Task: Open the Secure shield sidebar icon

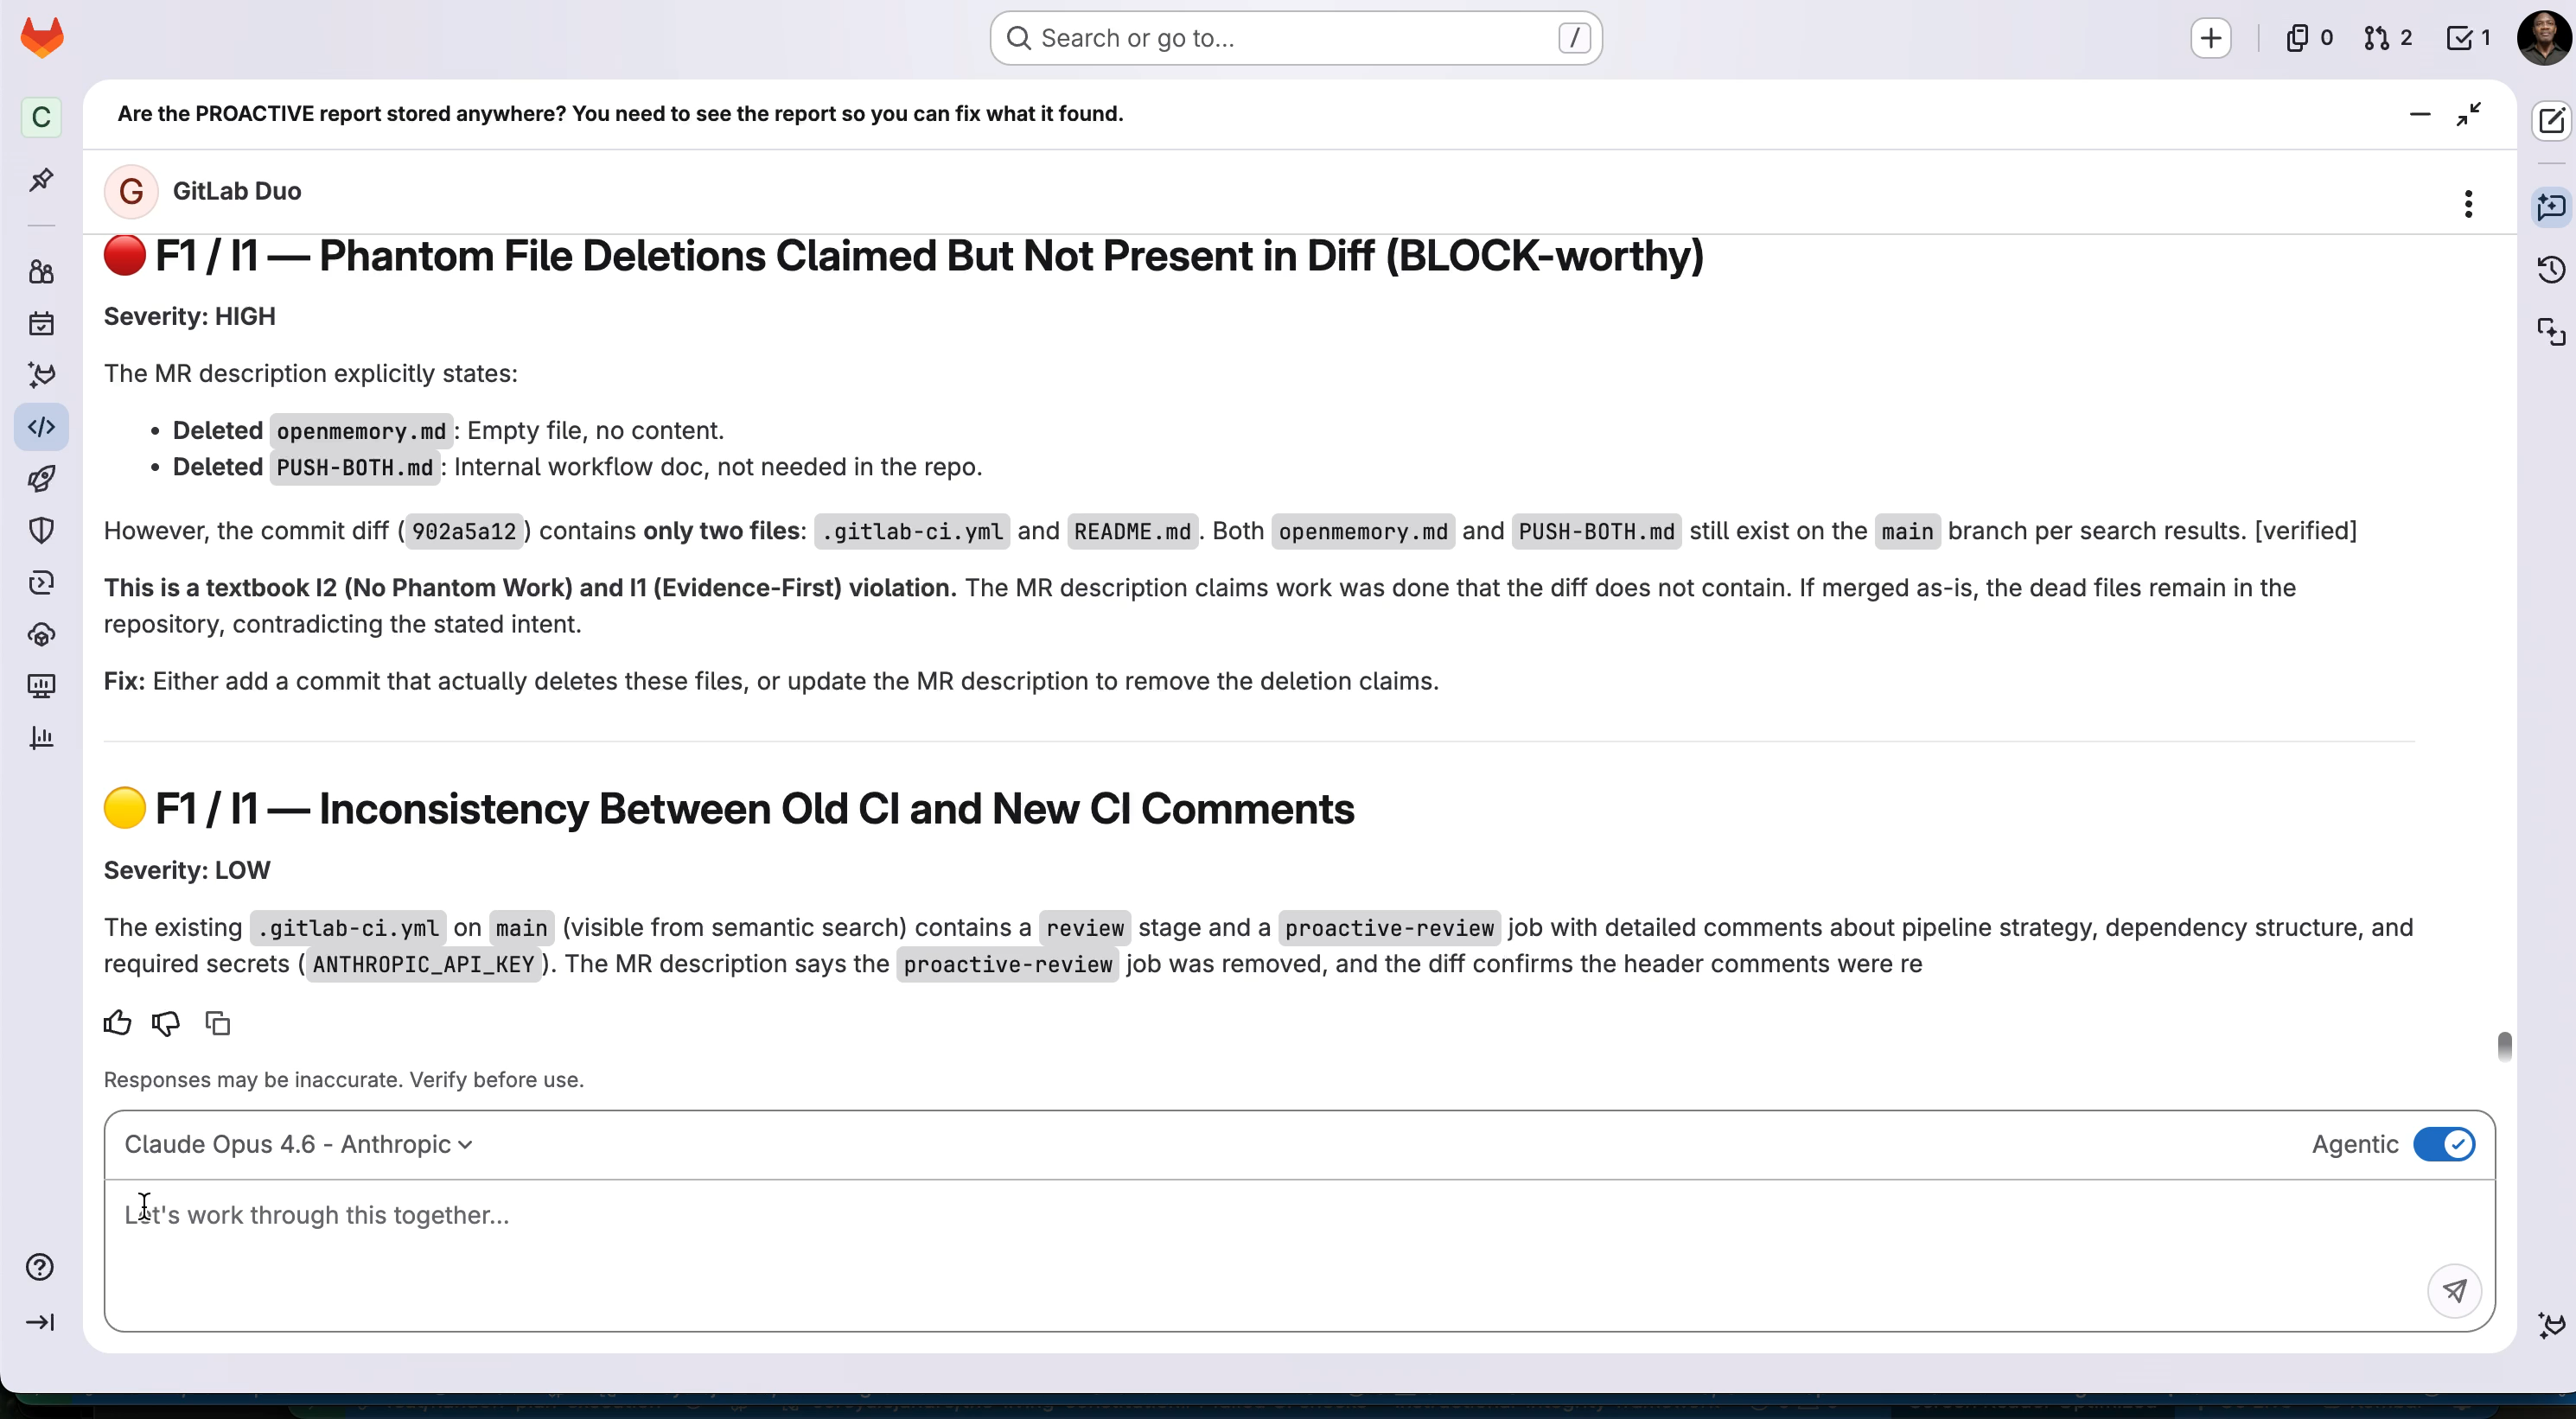Action: (x=41, y=530)
